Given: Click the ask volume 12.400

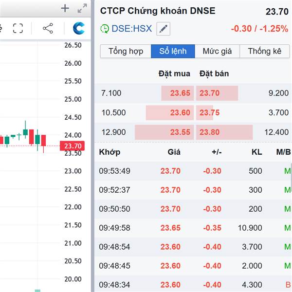Looking at the screenshot, I should [276, 132].
